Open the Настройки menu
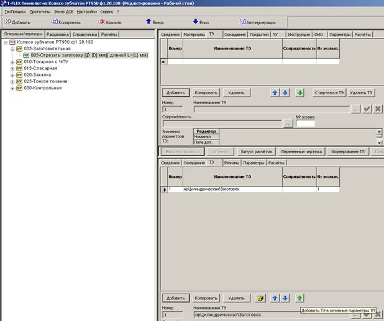Screen dimensions: 384x321 click(x=86, y=12)
